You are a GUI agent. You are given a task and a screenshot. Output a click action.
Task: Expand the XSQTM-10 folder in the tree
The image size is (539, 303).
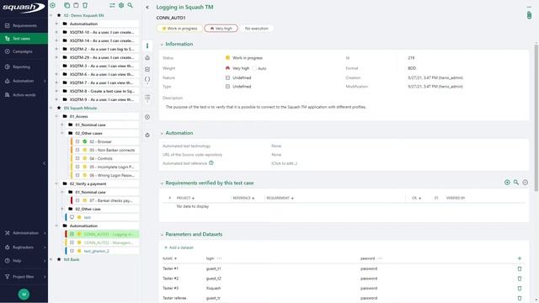pyautogui.click(x=56, y=32)
